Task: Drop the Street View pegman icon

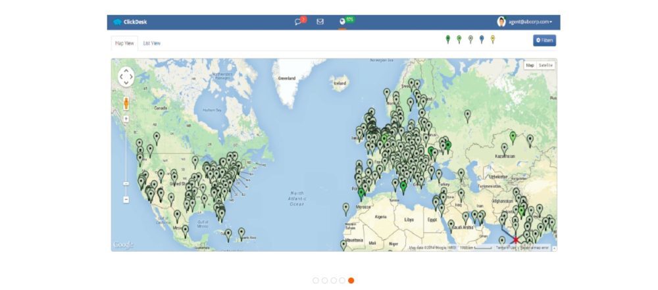Action: [126, 103]
